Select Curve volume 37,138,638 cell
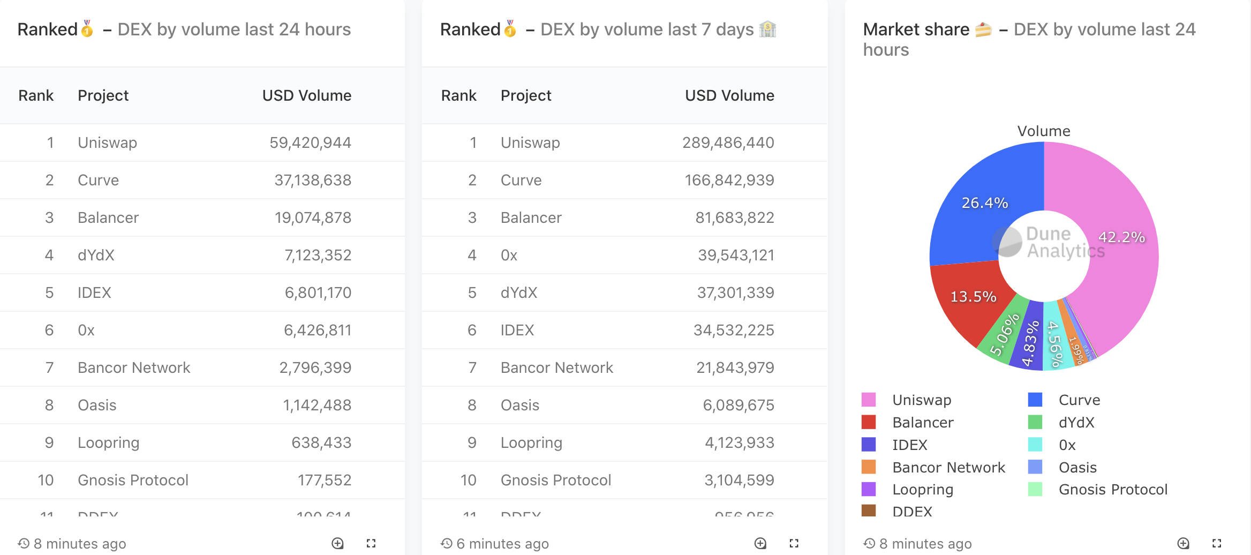 pyautogui.click(x=313, y=180)
